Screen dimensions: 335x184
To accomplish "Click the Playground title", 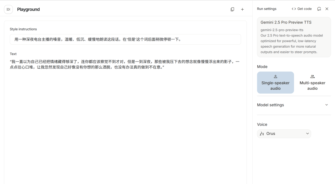I will 29,9.
